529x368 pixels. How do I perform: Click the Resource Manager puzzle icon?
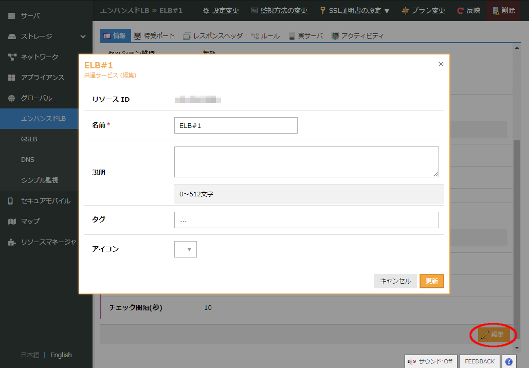(12, 242)
